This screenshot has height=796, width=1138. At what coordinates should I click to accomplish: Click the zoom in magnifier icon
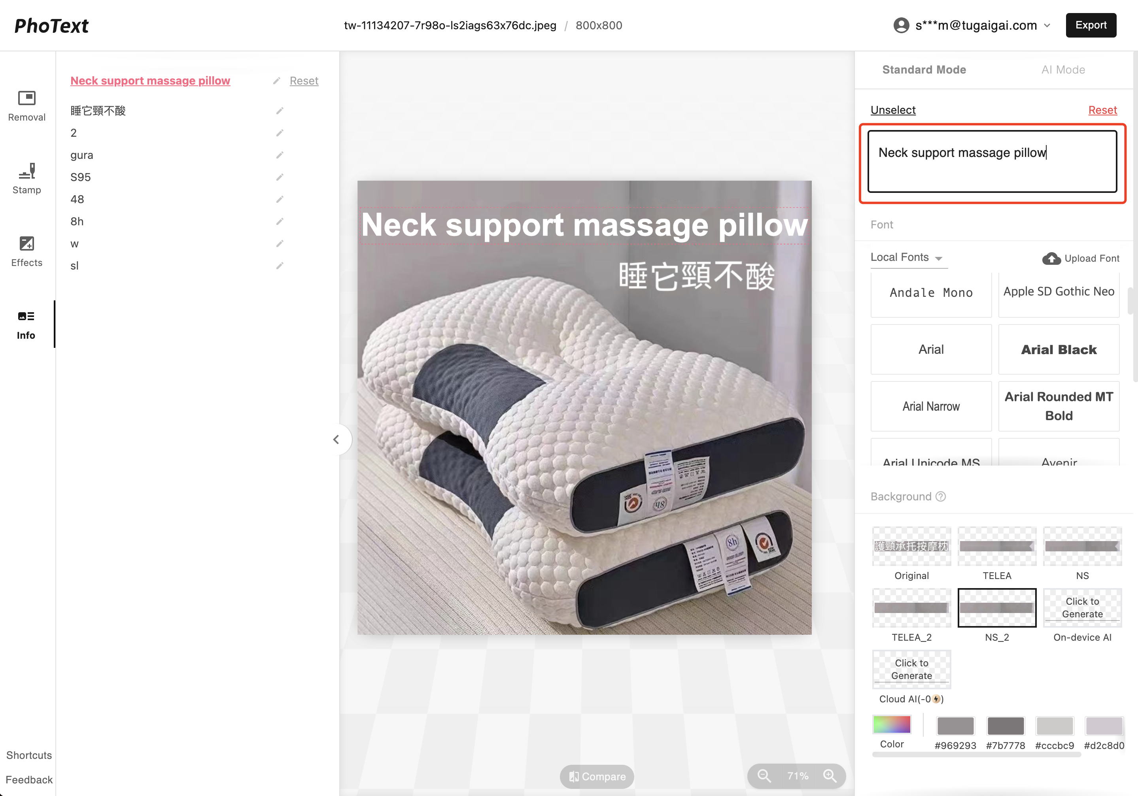click(x=830, y=776)
